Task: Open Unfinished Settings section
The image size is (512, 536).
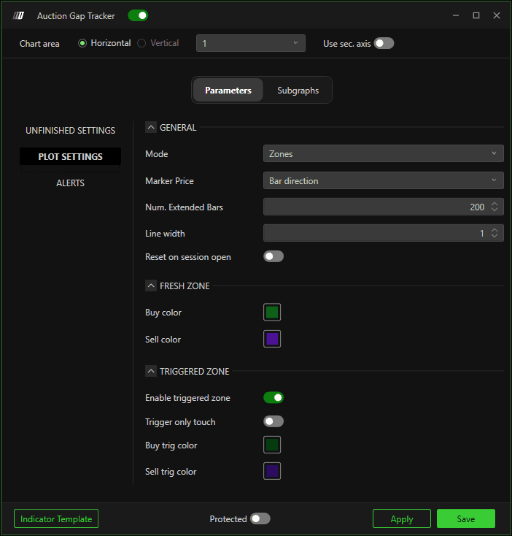Action: (70, 131)
